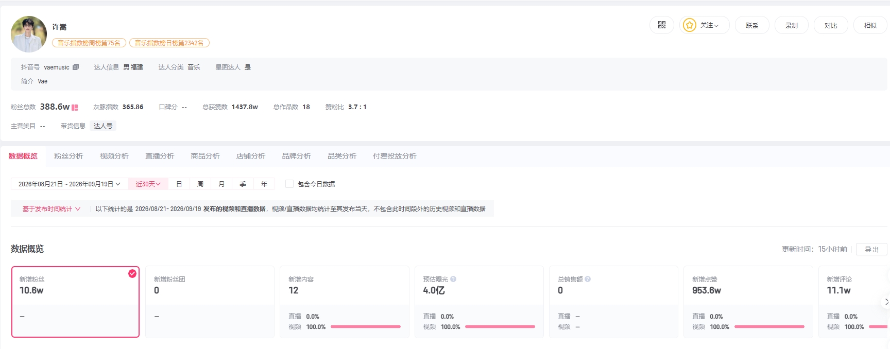The width and height of the screenshot is (890, 349).
Task: Switch to the 数据概览 tab
Action: click(23, 156)
